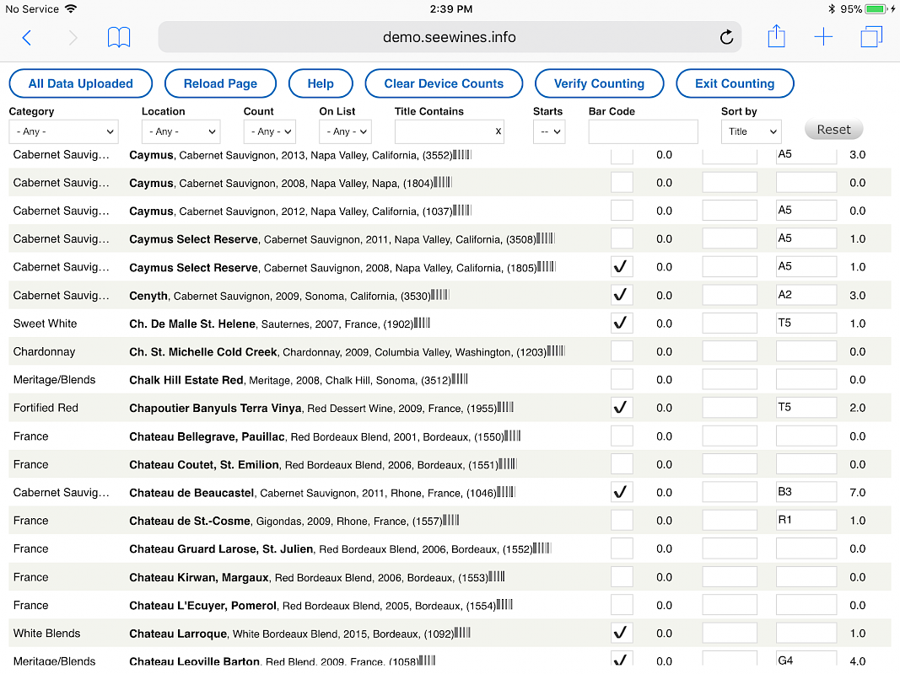
Task: Uncheck the Cenyth 2009 checkbox
Action: 622,295
